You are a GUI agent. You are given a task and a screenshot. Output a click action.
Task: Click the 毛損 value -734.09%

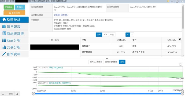click(171, 46)
